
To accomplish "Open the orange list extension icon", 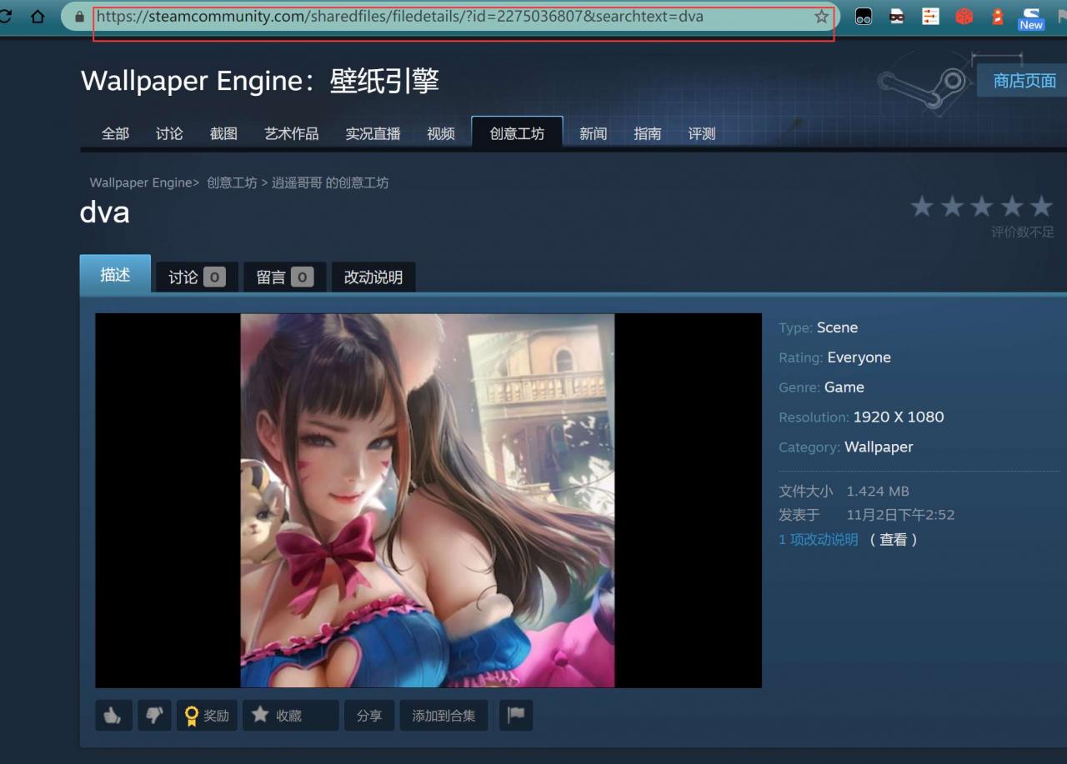I will (x=930, y=16).
